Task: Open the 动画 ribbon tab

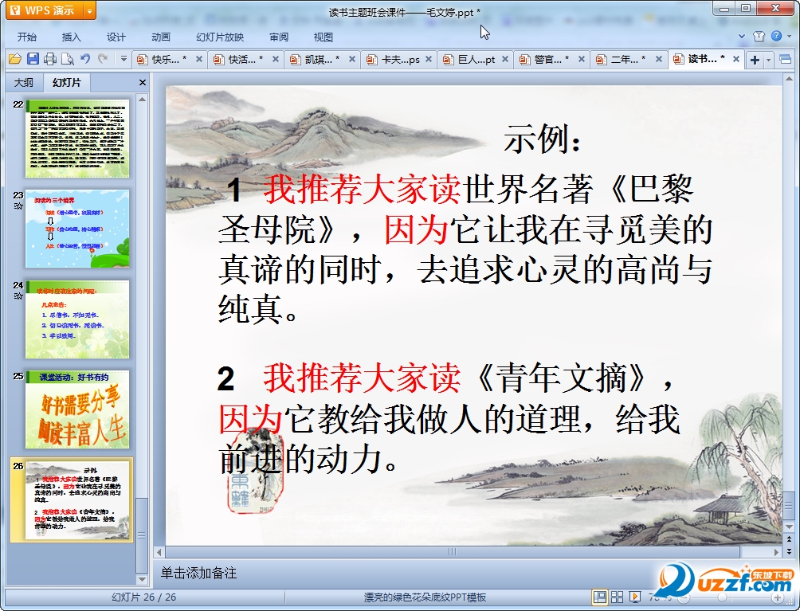Action: pos(161,37)
